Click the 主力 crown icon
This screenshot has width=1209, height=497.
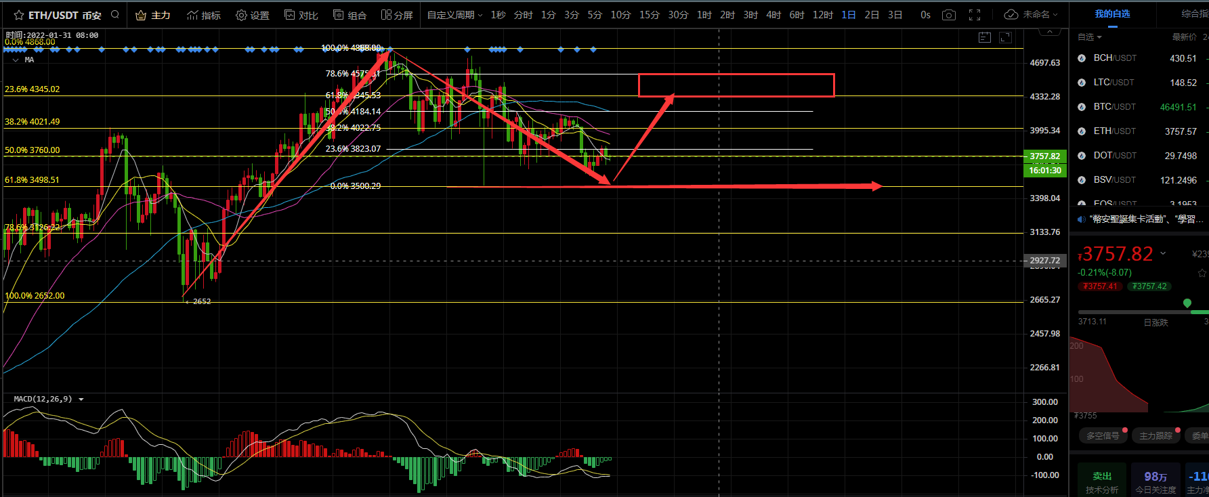141,15
